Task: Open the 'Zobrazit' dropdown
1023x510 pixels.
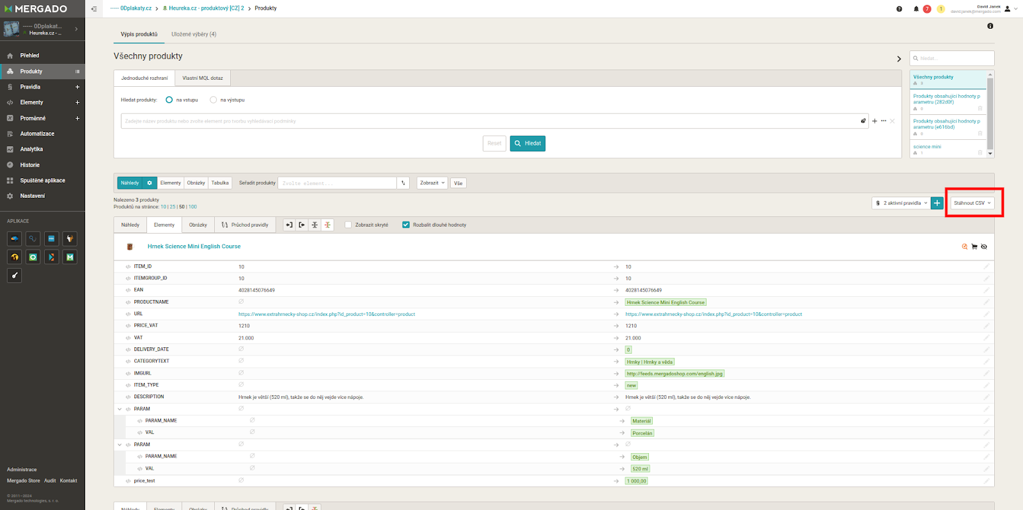Action: pyautogui.click(x=432, y=183)
